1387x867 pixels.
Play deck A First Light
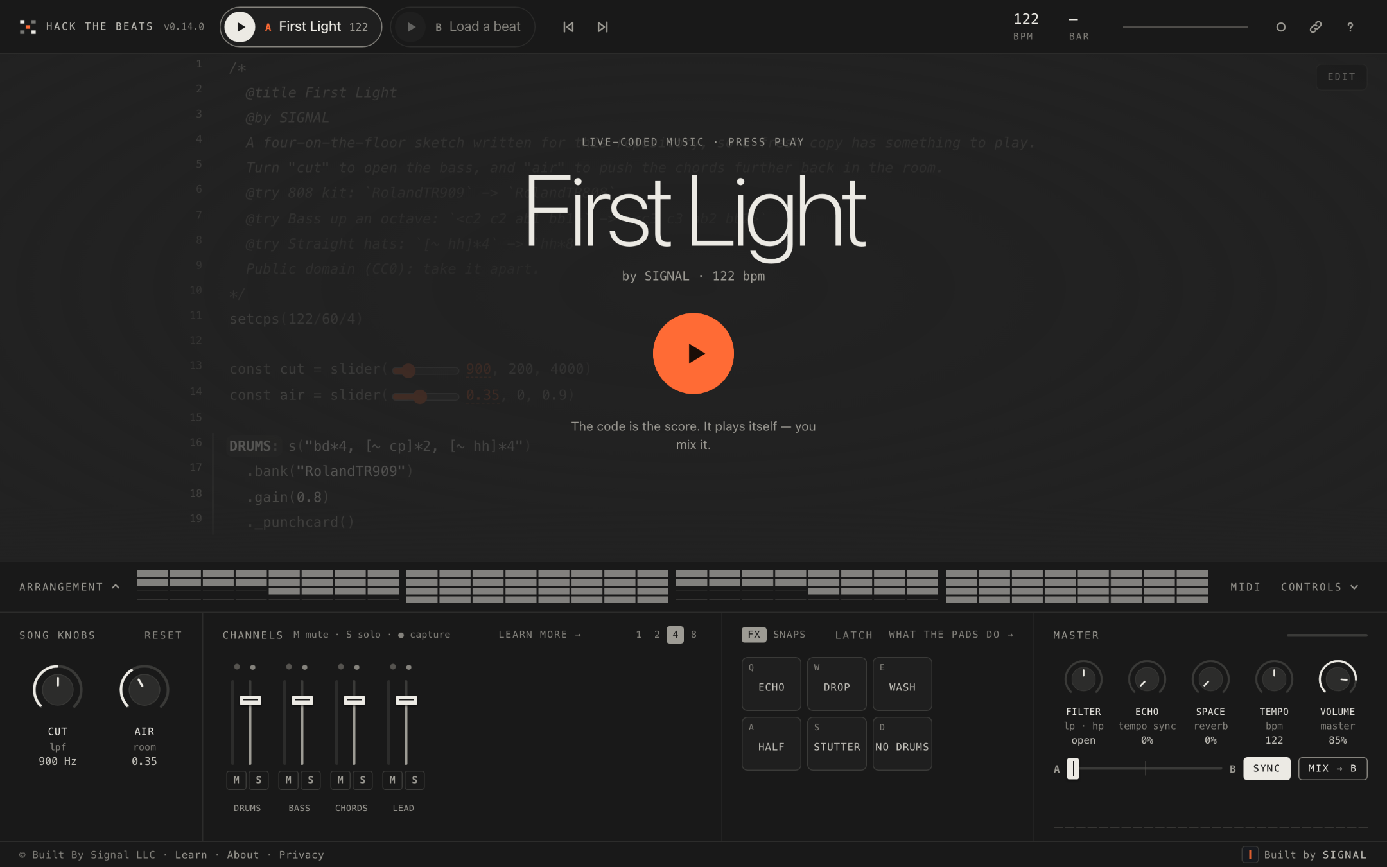pyautogui.click(x=240, y=27)
